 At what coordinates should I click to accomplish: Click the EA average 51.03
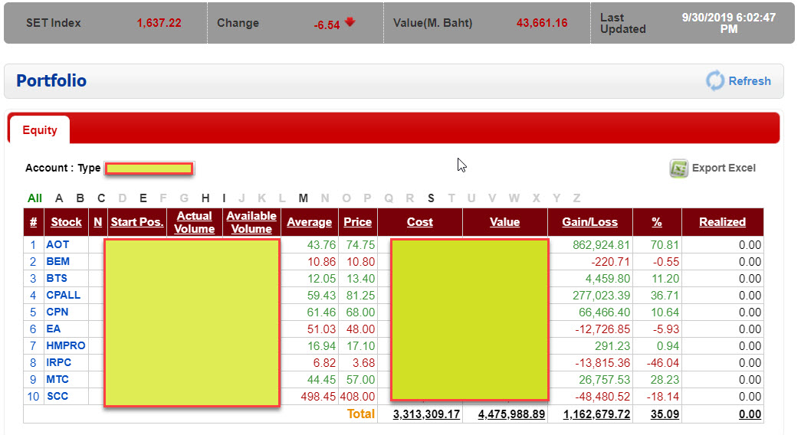(x=321, y=329)
